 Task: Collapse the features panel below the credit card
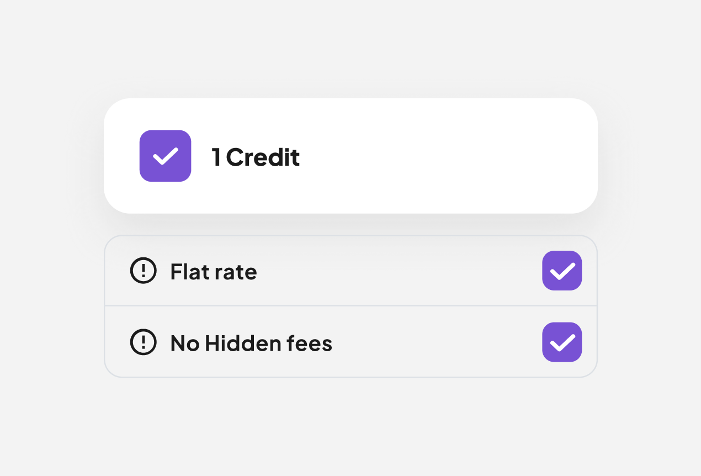pos(350,306)
